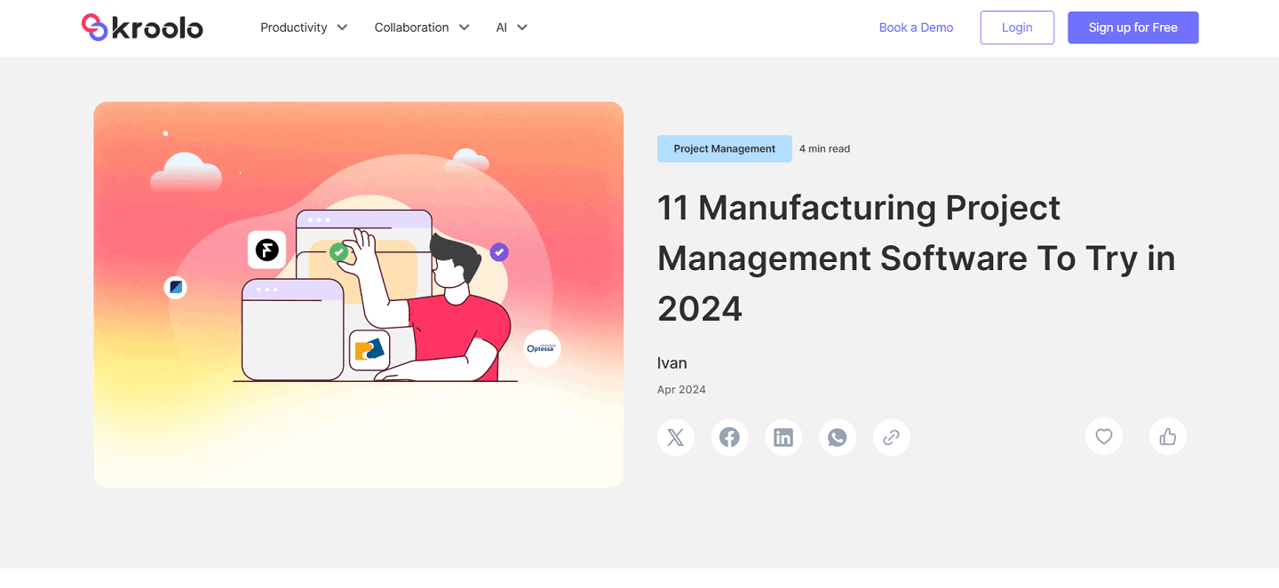The width and height of the screenshot is (1279, 588).
Task: Click the Project Management category tag
Action: pos(724,148)
